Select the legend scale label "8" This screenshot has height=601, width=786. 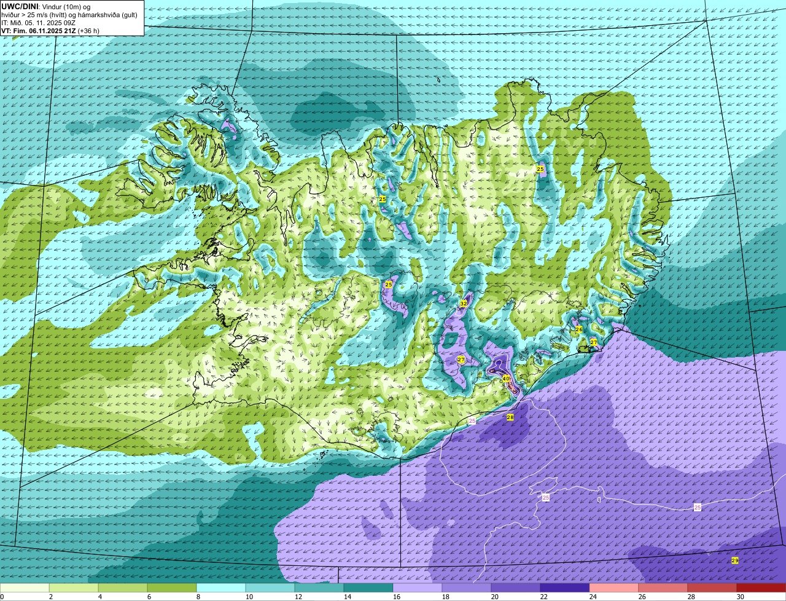(198, 597)
